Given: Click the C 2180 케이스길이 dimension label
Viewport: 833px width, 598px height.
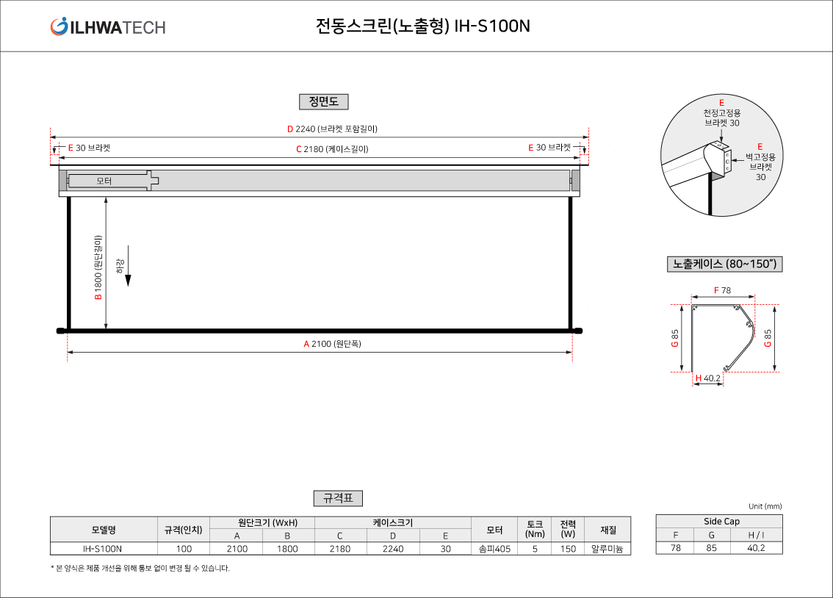Looking at the screenshot, I should (332, 148).
